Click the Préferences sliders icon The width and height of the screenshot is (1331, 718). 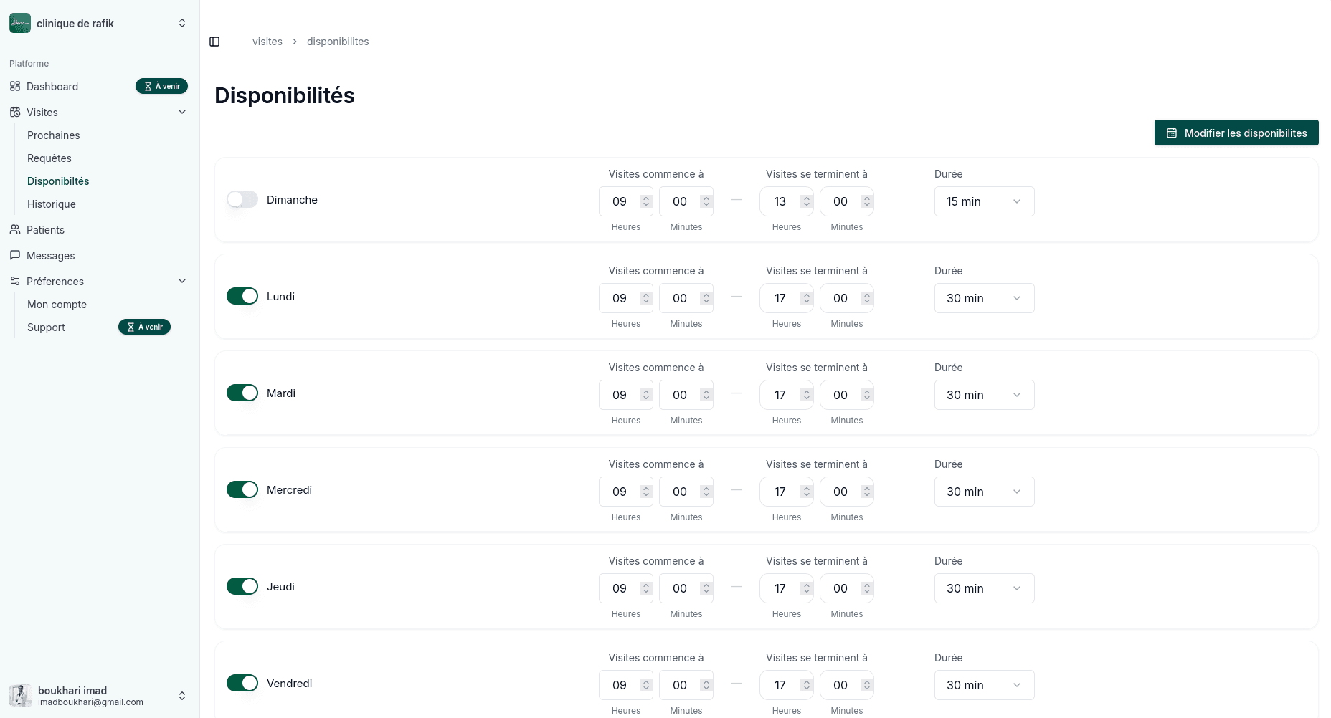tap(15, 282)
